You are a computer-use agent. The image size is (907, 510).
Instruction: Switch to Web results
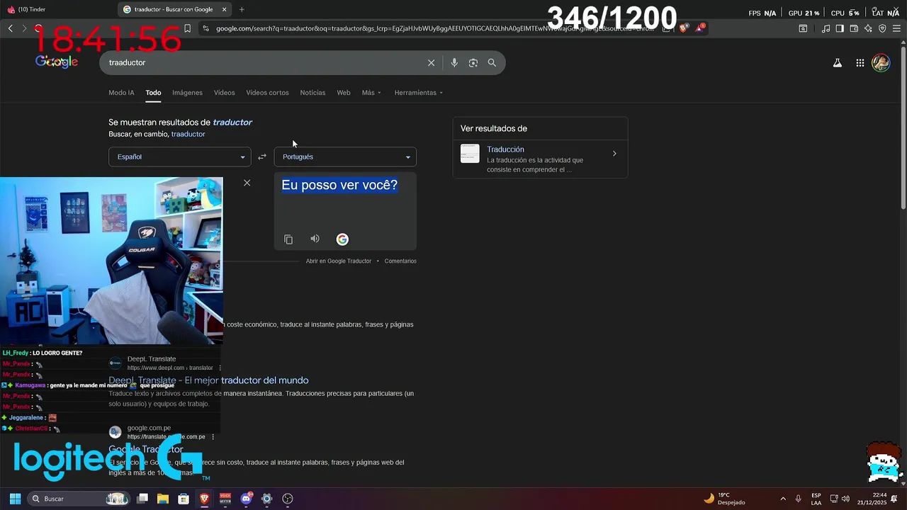coord(344,93)
